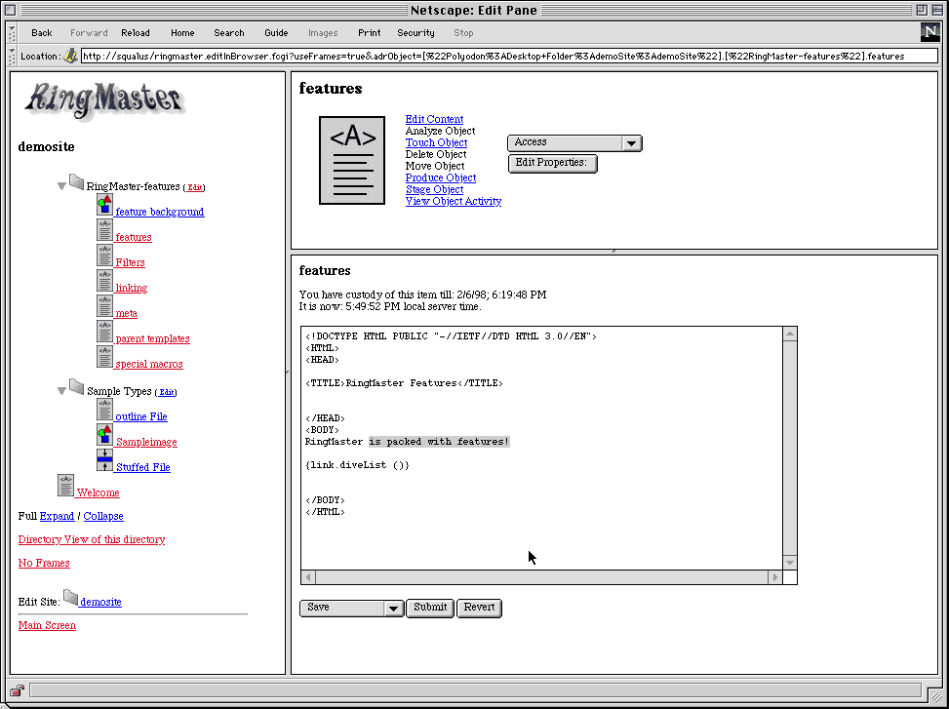The height and width of the screenshot is (709, 949).
Task: Click the Stuffed File icon
Action: click(104, 460)
